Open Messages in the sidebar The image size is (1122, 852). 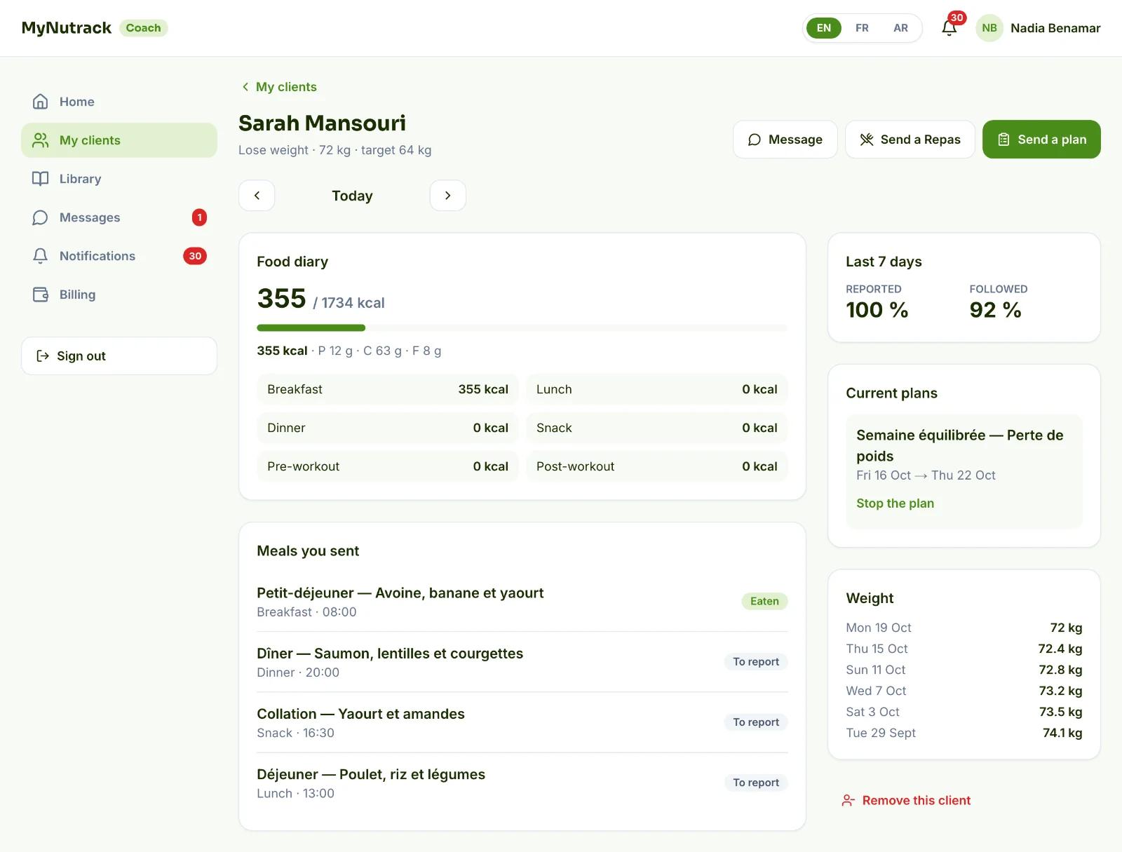coord(119,217)
